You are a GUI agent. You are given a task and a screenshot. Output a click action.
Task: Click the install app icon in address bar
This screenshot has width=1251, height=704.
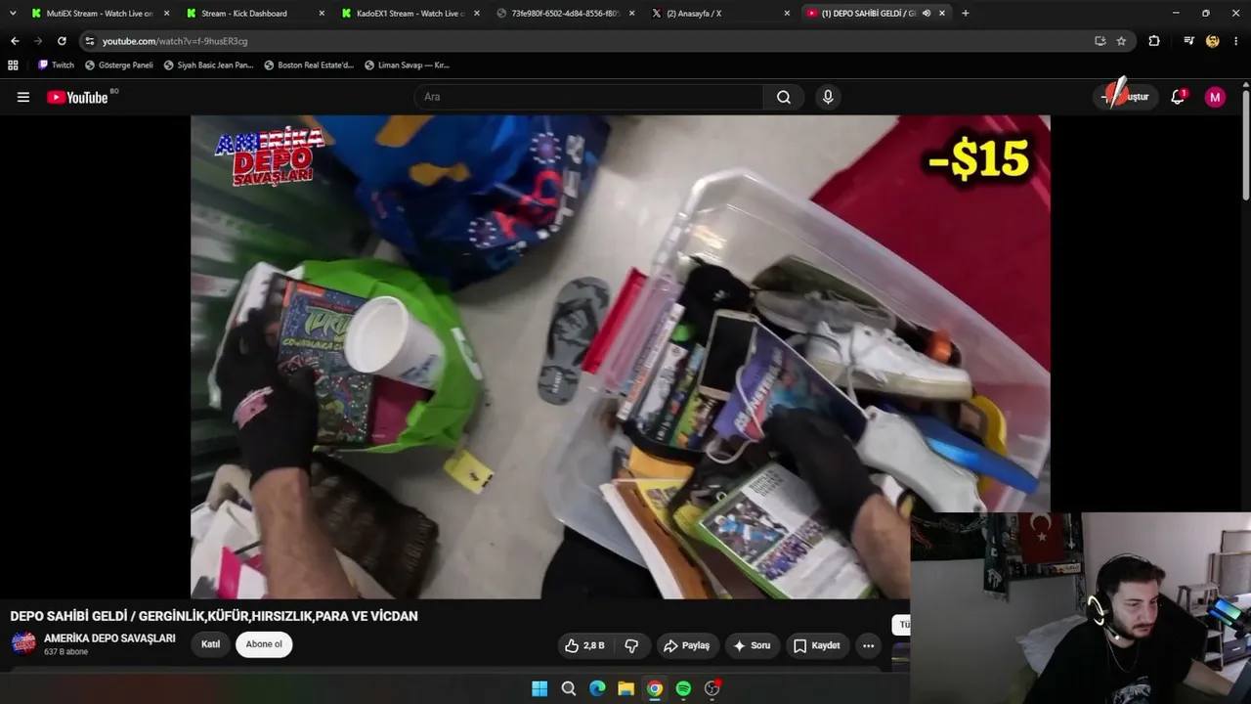[1100, 41]
